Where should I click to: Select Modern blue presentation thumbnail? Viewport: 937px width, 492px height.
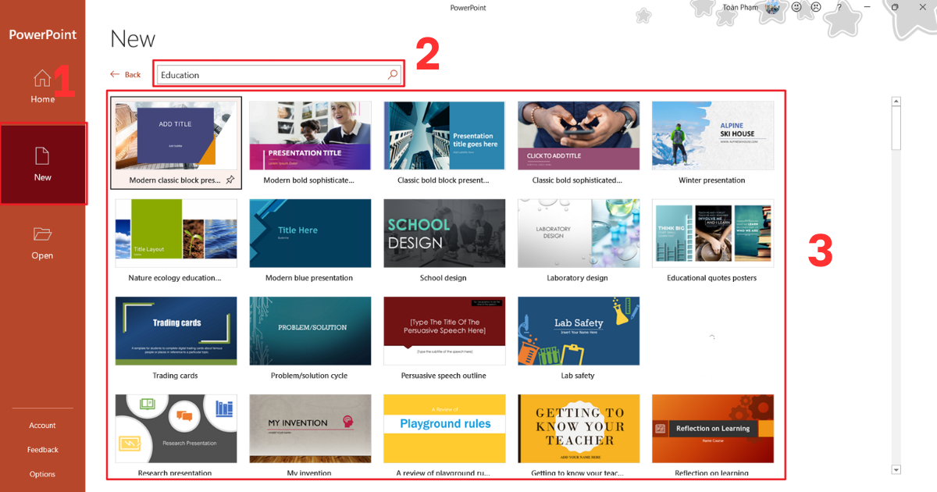pos(310,234)
